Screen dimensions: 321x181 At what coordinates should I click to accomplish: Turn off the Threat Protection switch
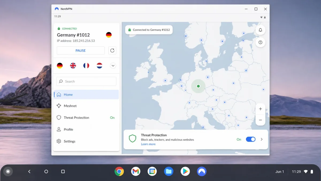click(x=251, y=139)
